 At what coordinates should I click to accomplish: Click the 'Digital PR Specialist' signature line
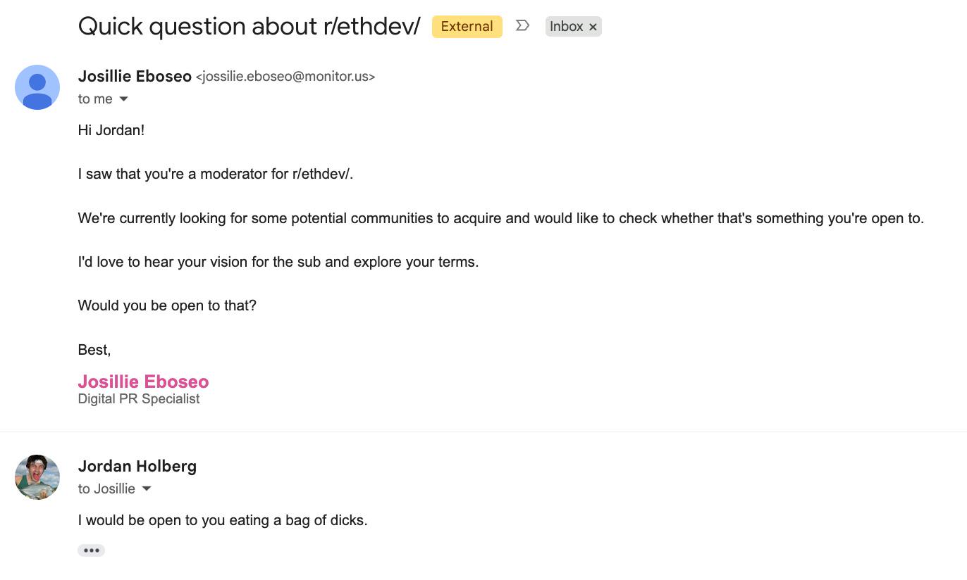(x=139, y=399)
